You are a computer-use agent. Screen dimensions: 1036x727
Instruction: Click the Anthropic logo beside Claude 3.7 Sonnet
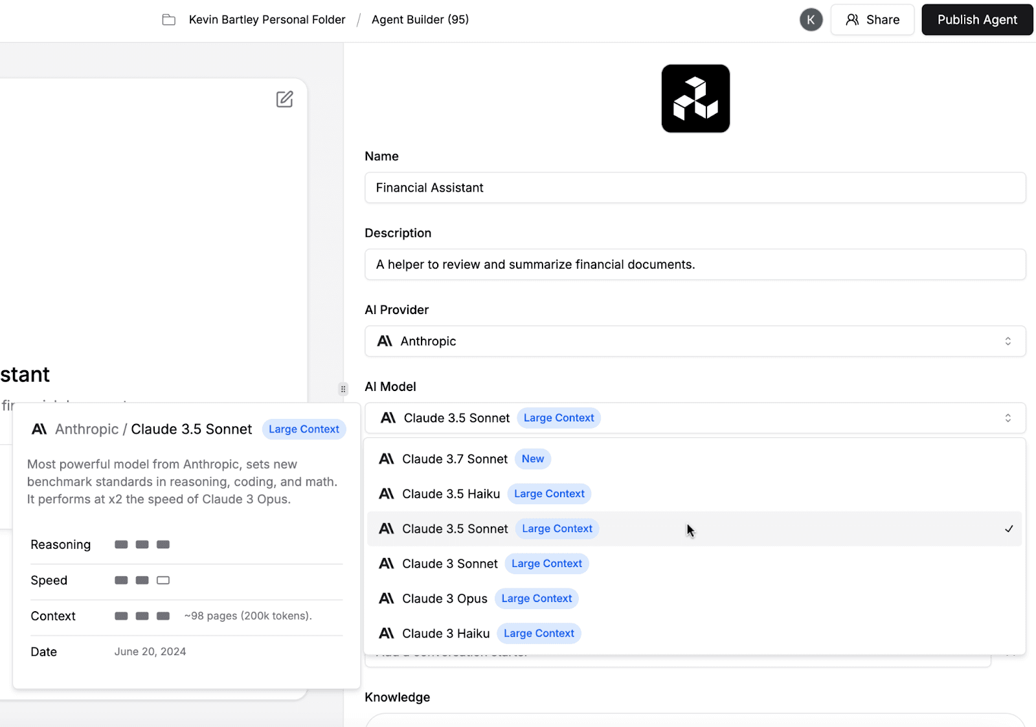387,459
